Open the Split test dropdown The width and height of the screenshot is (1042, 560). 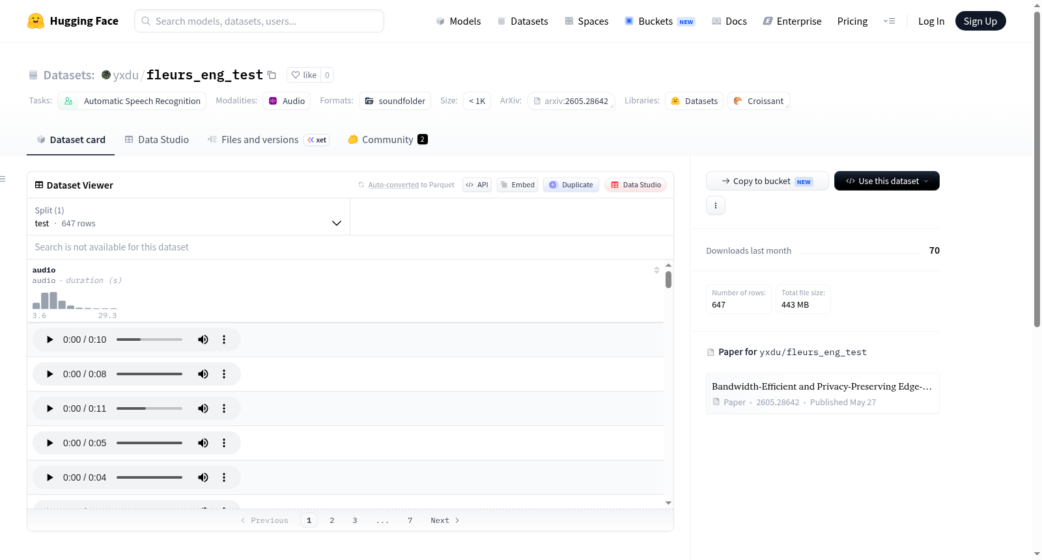click(x=188, y=217)
